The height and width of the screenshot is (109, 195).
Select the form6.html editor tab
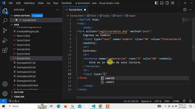tap(75, 10)
